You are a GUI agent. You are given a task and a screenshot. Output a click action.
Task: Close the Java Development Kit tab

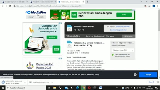(27, 2)
